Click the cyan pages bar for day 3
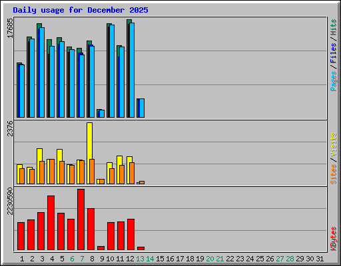This screenshot has height=266, width=341. click(x=42, y=72)
